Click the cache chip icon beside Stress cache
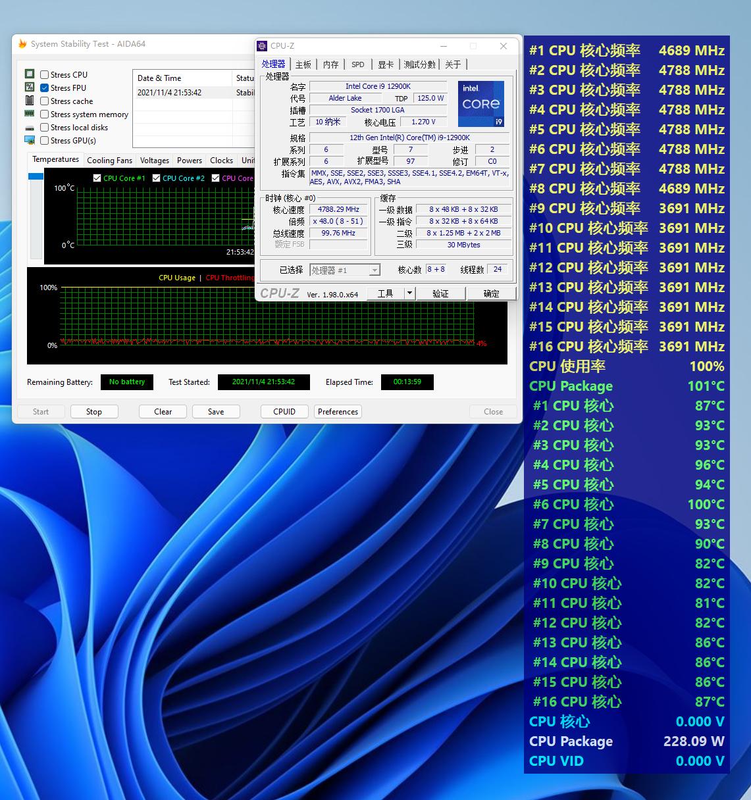751x800 pixels. [30, 101]
